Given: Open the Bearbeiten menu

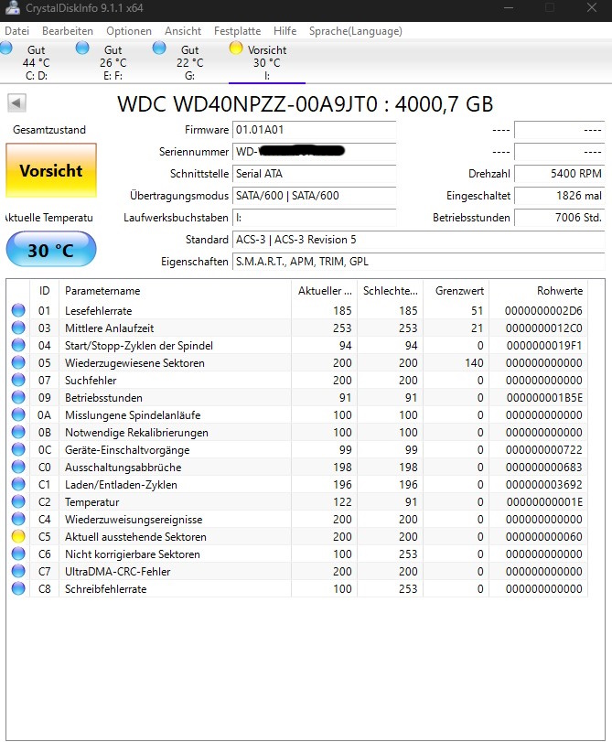Looking at the screenshot, I should [x=67, y=31].
